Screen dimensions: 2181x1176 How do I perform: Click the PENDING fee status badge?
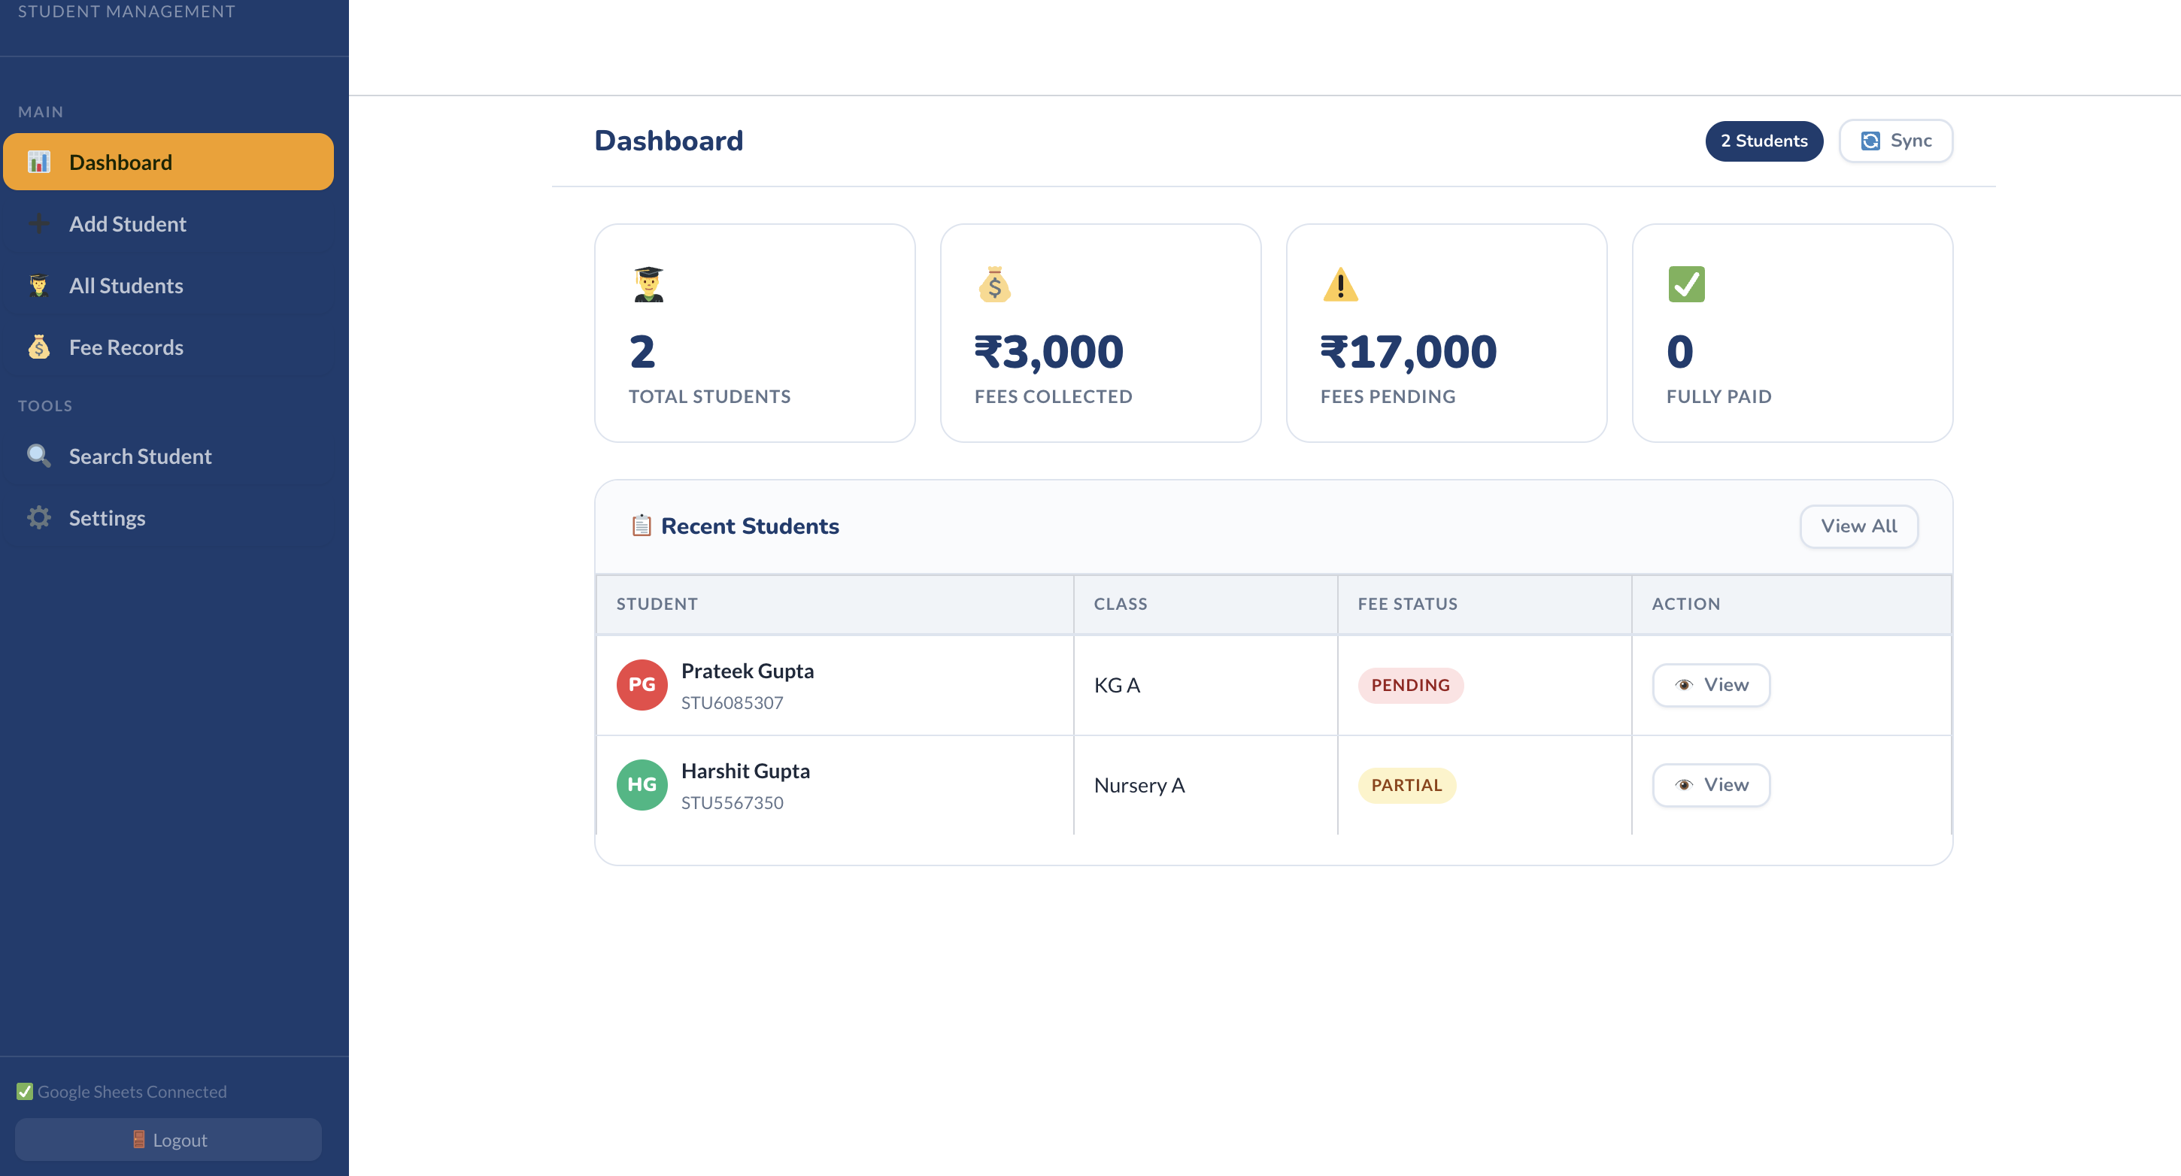(x=1411, y=685)
